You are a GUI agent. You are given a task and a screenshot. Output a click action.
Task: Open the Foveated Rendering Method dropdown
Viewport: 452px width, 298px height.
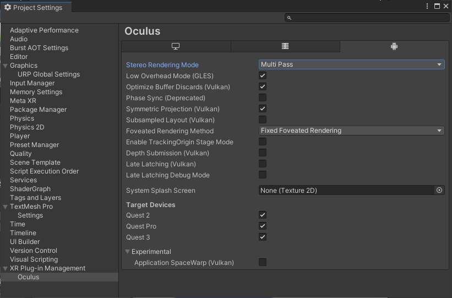[x=351, y=131]
